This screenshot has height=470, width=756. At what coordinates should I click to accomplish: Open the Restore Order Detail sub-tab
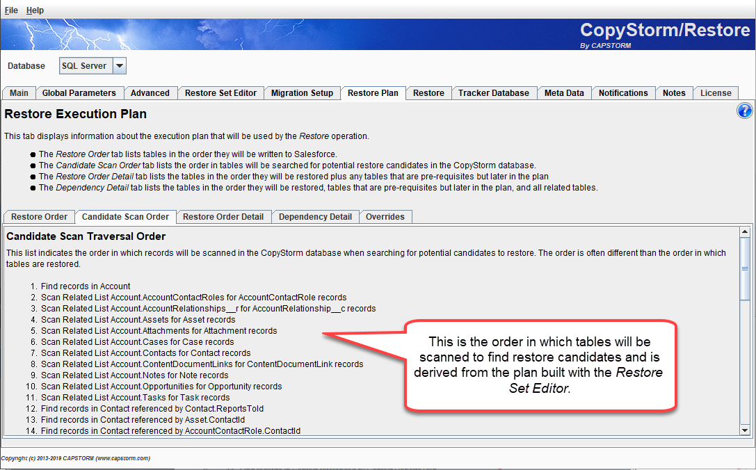click(223, 217)
